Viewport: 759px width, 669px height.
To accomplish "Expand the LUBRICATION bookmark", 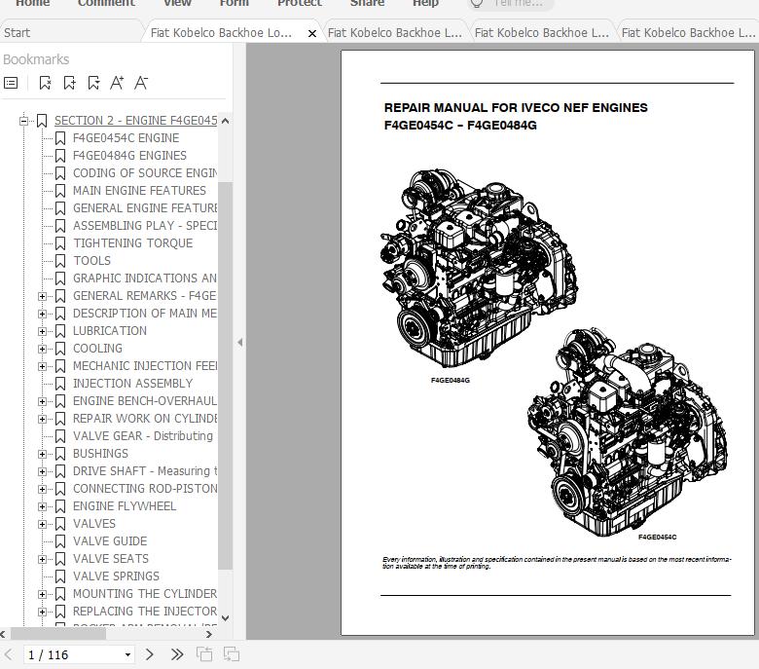I will (42, 331).
